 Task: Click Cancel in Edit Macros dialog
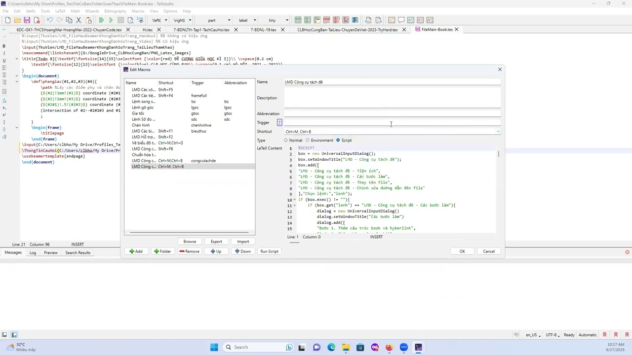(x=489, y=251)
